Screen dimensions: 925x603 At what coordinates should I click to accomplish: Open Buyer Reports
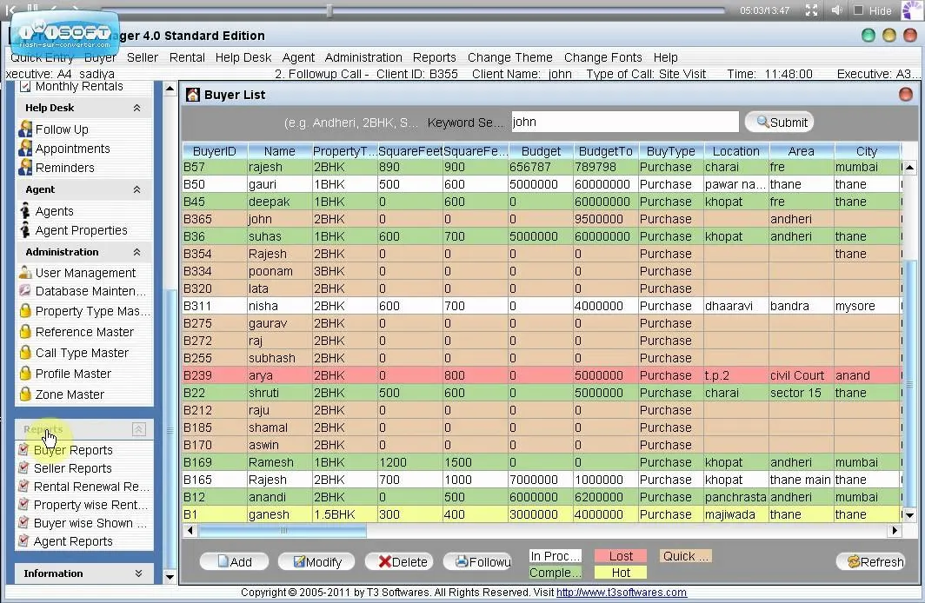pyautogui.click(x=72, y=450)
